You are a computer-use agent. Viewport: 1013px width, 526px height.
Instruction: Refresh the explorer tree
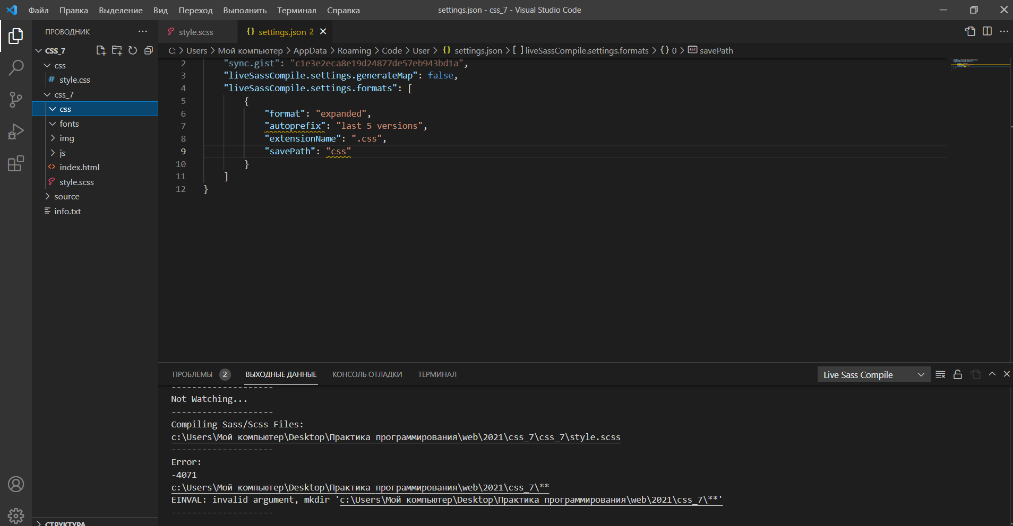pos(133,50)
